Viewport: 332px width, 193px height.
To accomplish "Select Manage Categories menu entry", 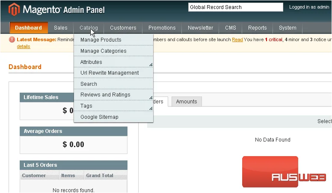I will click(x=113, y=51).
